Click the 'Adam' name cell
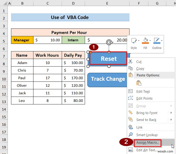The width and height of the screenshot is (176, 154). click(22, 63)
